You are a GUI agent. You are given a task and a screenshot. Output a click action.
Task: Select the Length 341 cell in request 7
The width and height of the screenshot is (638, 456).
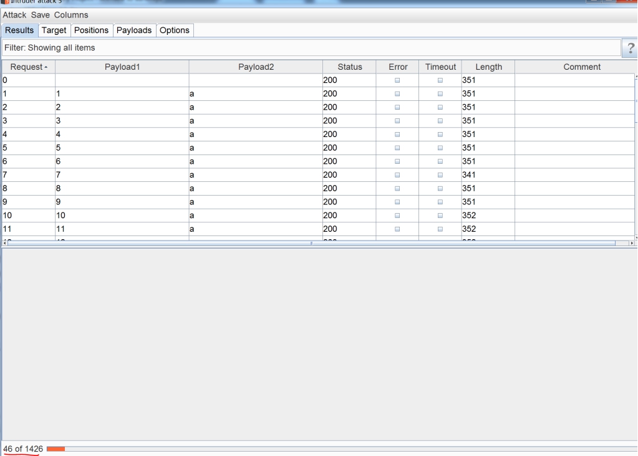pos(488,175)
